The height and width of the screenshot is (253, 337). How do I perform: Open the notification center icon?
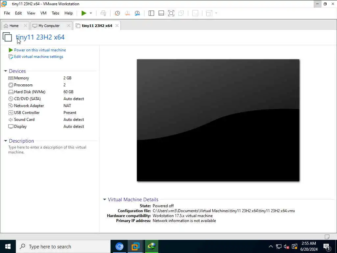tap(326, 246)
